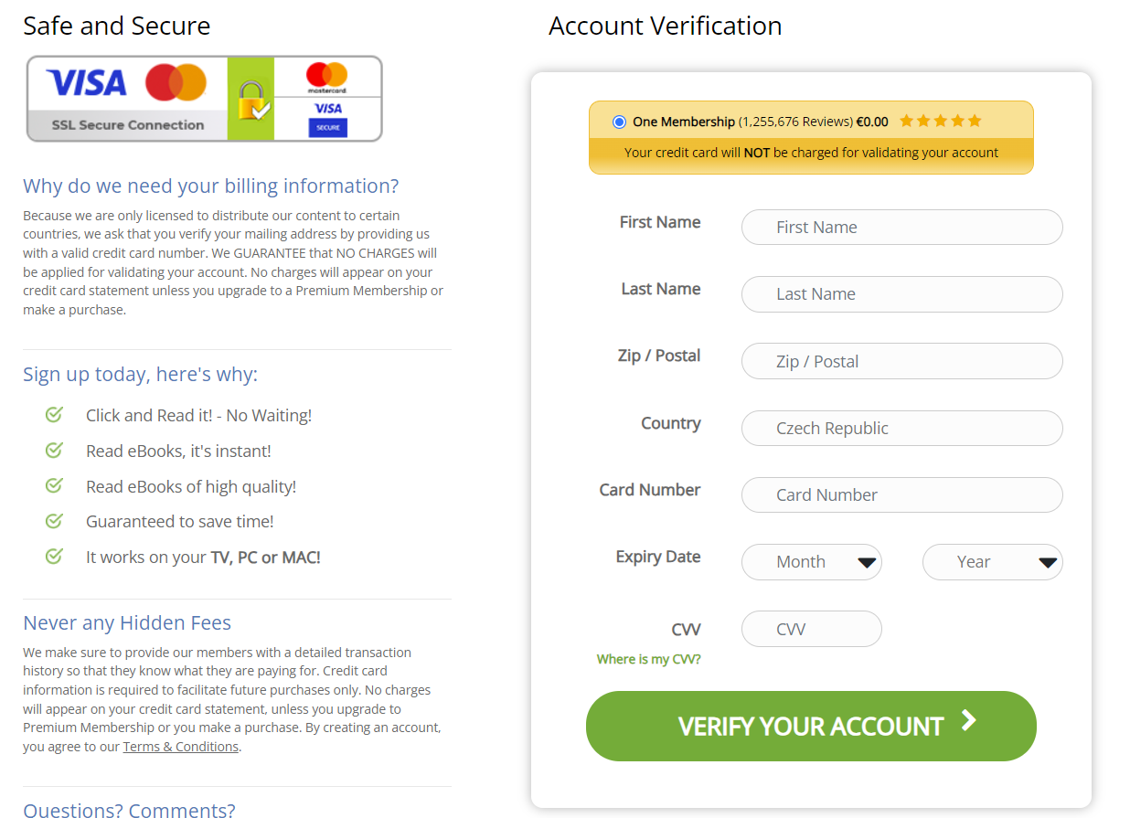
Task: Select the One Membership radio button
Action: (619, 121)
